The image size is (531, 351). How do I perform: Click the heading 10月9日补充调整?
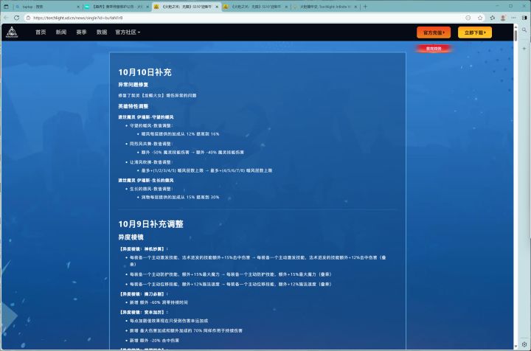[150, 224]
